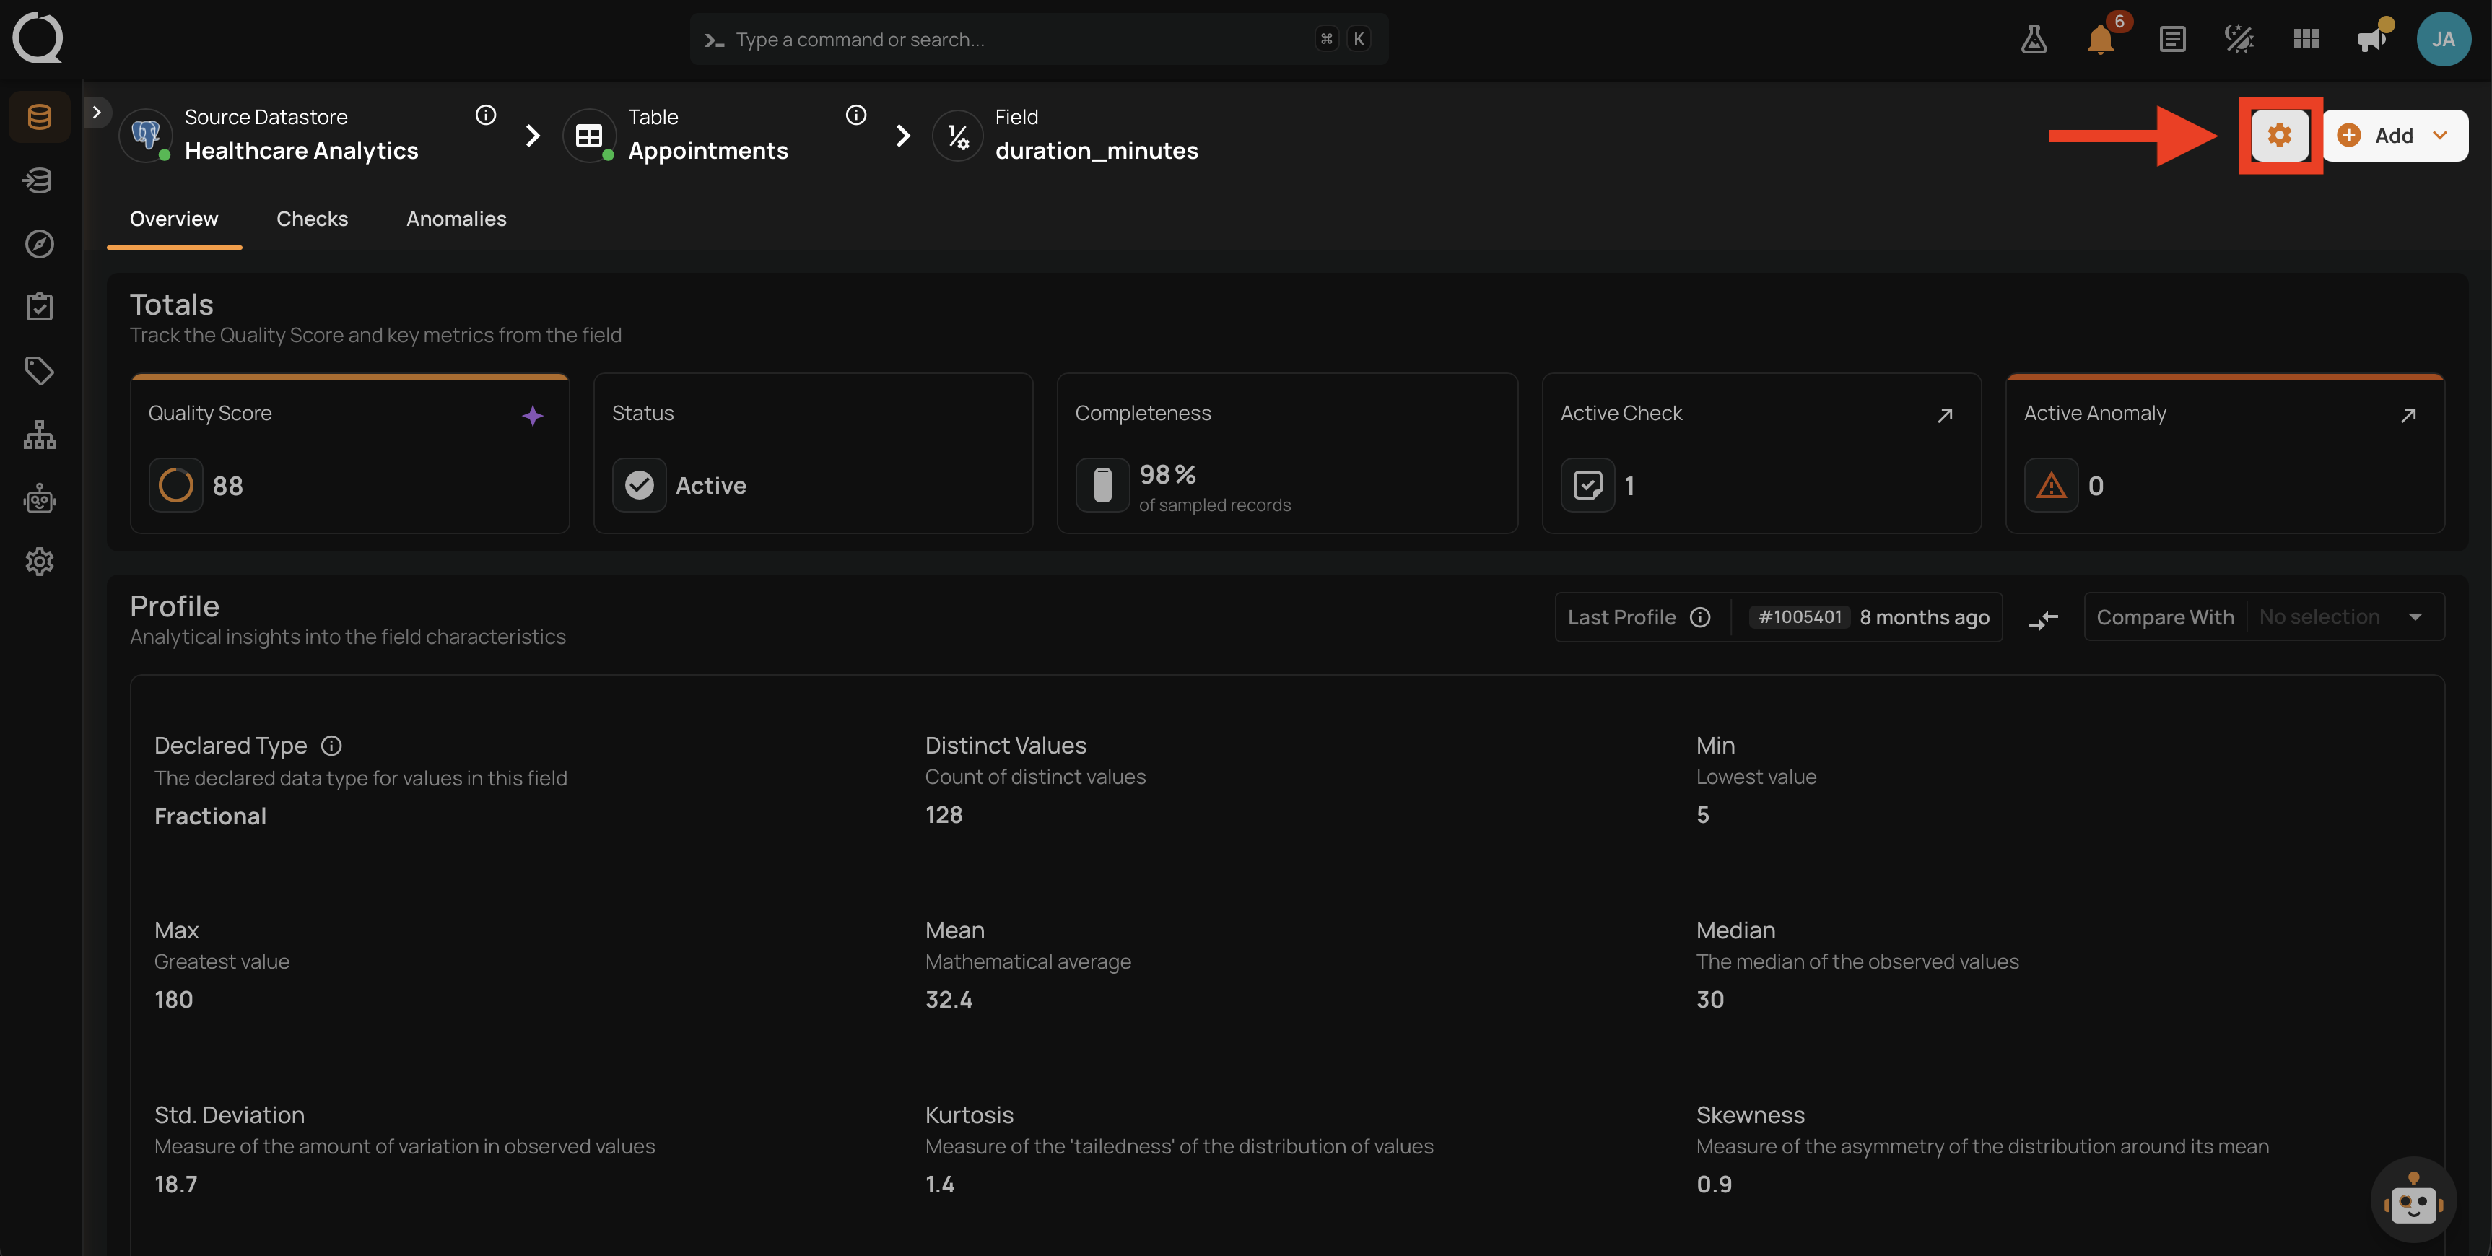Viewport: 2492px width, 1256px height.
Task: Open notifications bell with 6 badge
Action: 2101,39
